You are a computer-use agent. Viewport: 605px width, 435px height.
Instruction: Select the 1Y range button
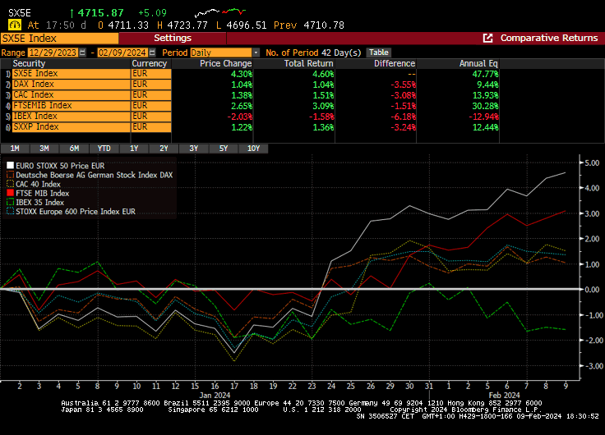[134, 149]
